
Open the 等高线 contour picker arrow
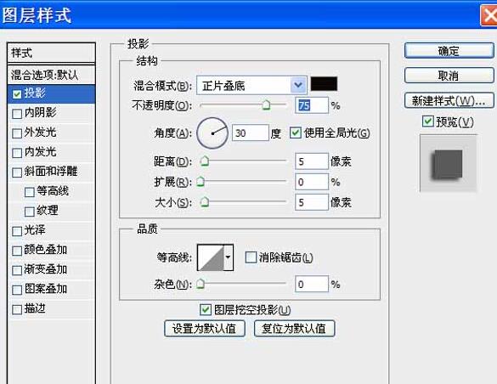229,257
